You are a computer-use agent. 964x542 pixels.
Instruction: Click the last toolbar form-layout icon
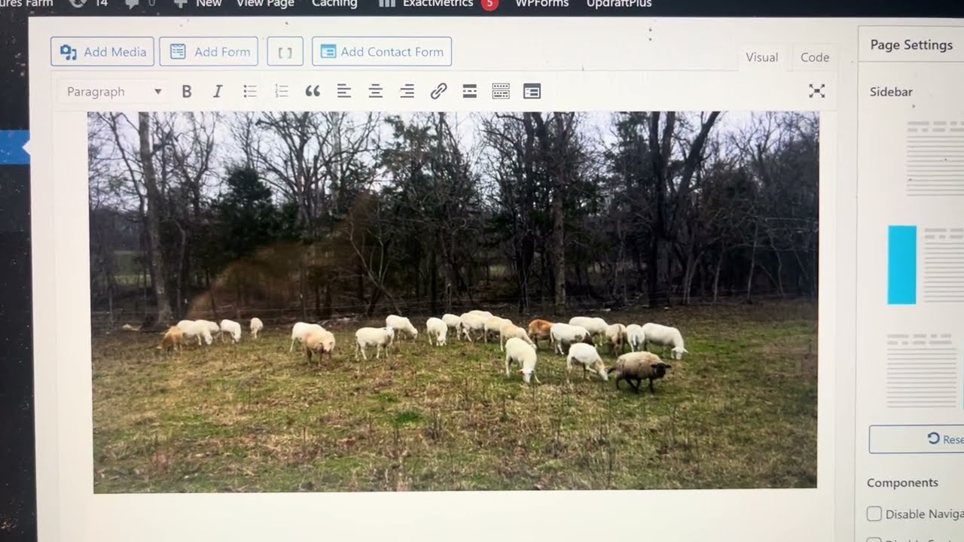point(532,92)
